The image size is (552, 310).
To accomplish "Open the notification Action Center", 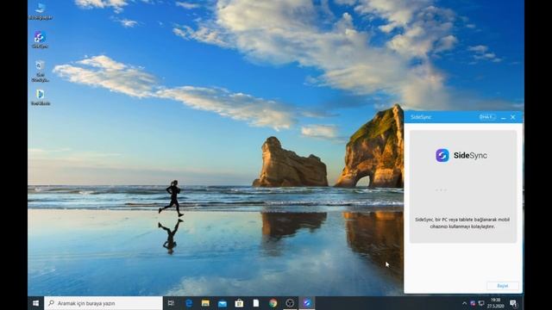I will 513,303.
